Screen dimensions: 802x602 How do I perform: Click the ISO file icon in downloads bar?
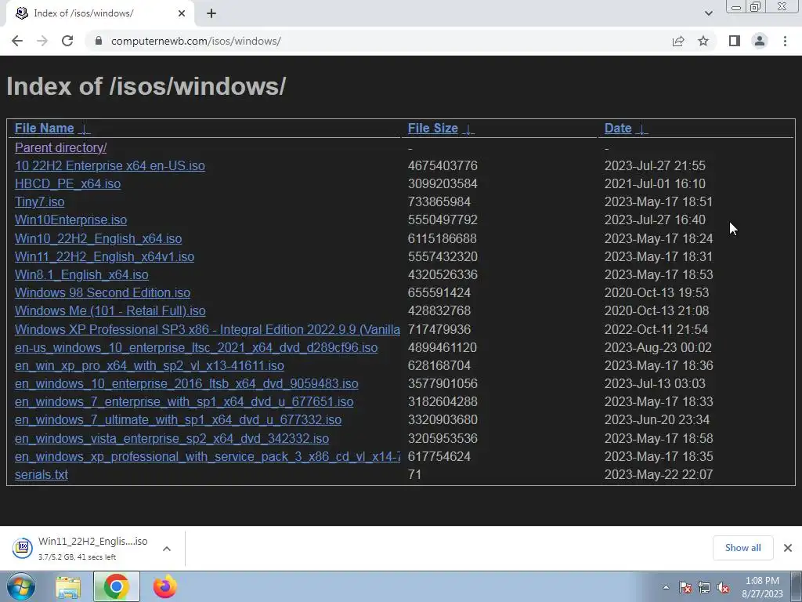pos(23,548)
